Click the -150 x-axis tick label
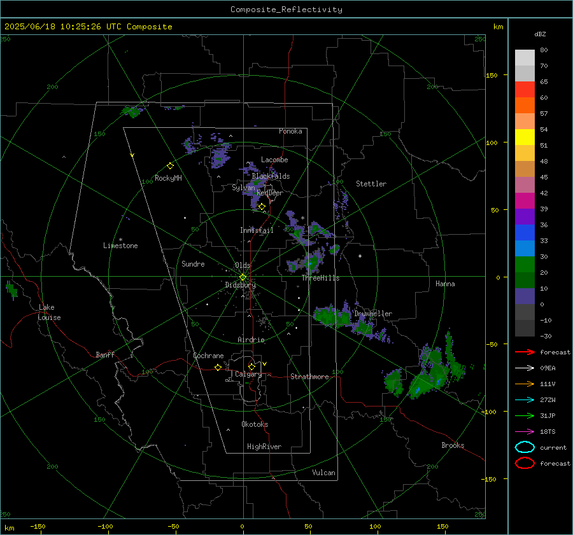 point(38,526)
